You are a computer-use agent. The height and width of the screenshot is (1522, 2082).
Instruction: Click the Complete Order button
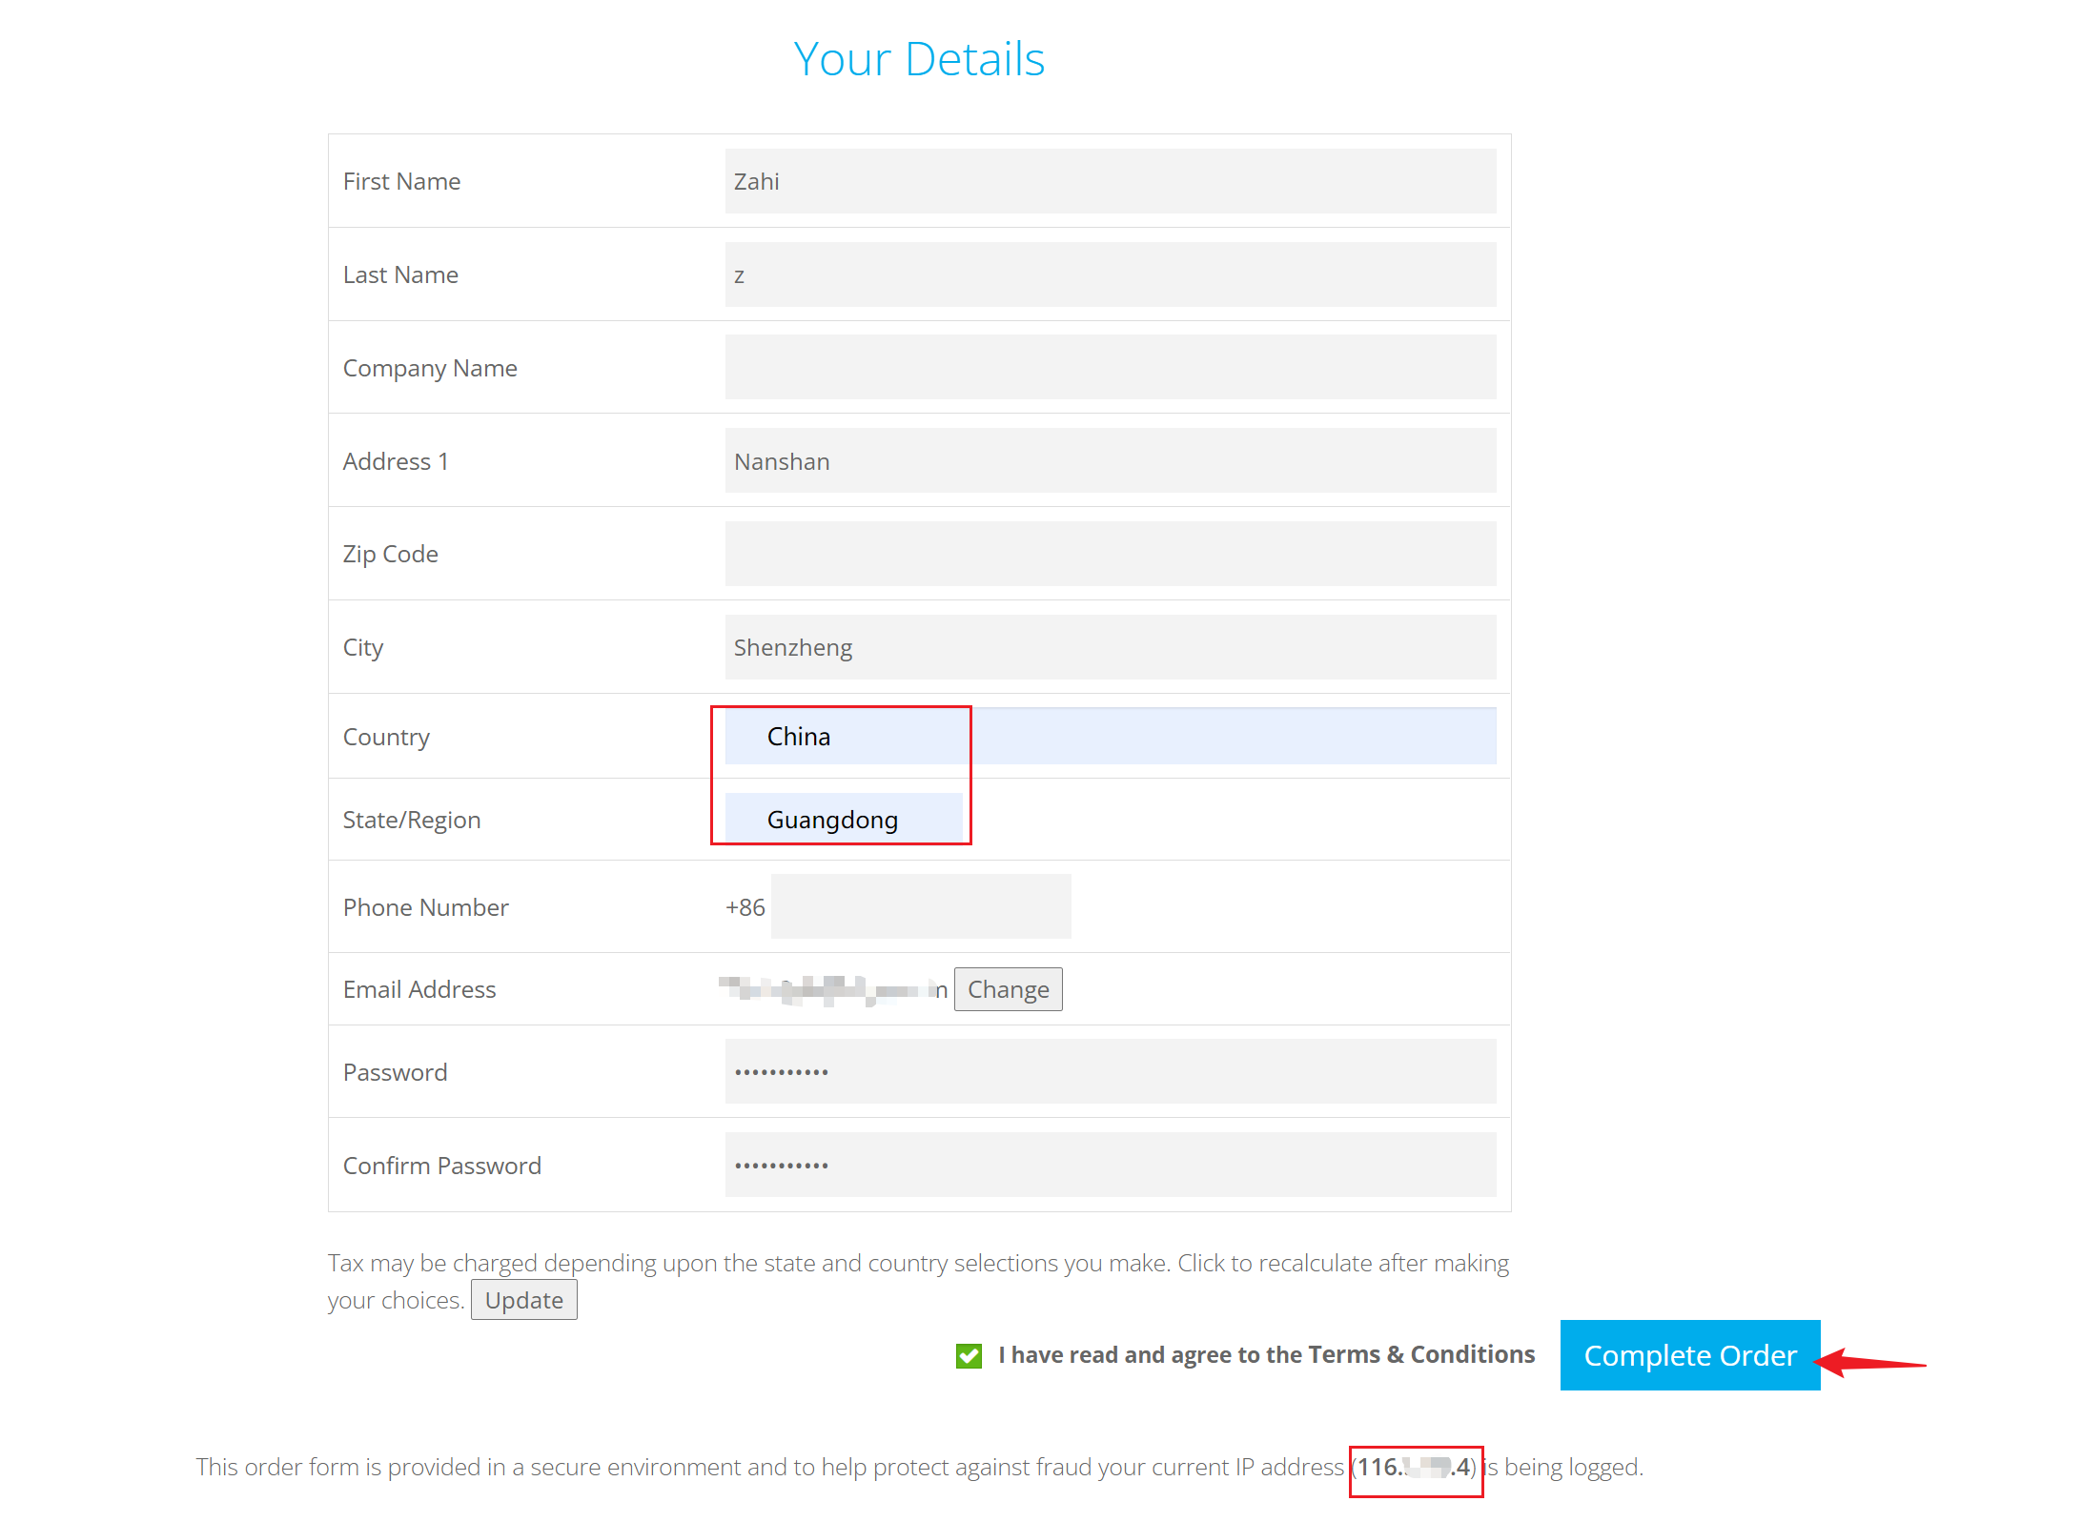point(1689,1355)
